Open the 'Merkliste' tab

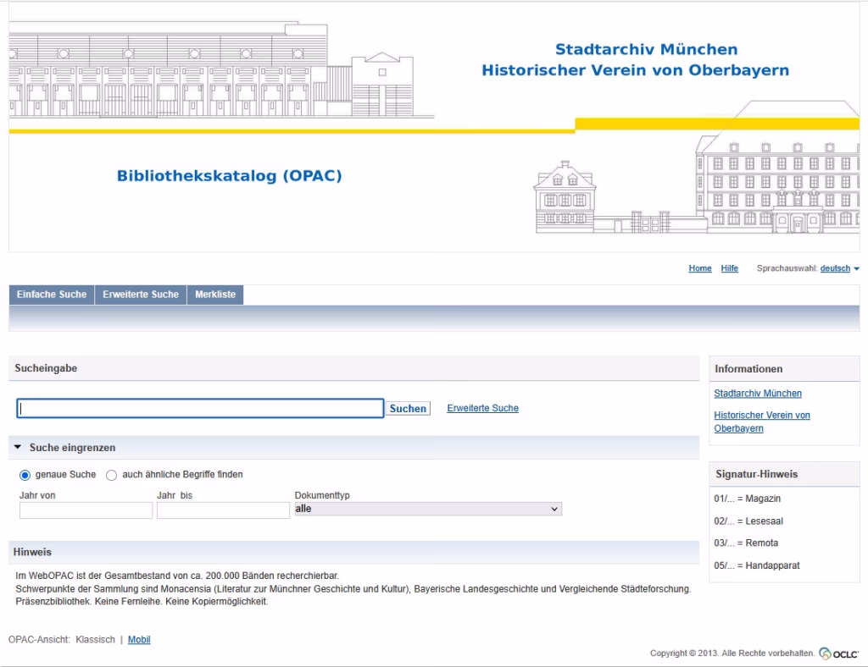(x=215, y=294)
